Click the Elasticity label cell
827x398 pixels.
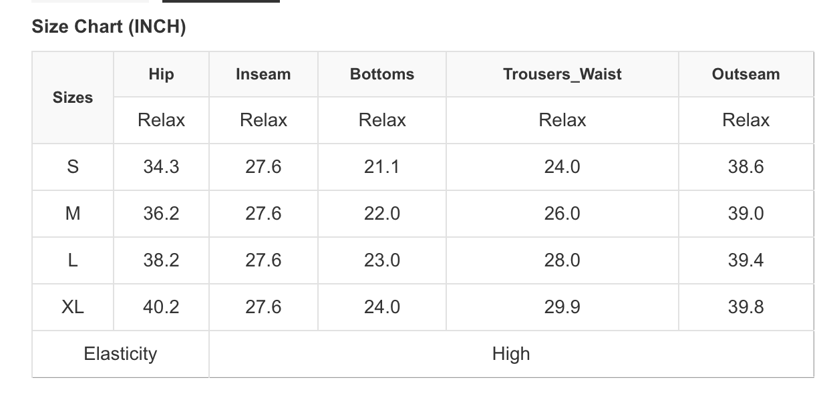tap(120, 354)
